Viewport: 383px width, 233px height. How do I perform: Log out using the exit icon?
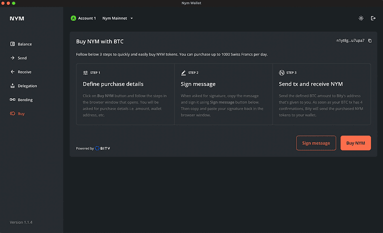373,18
